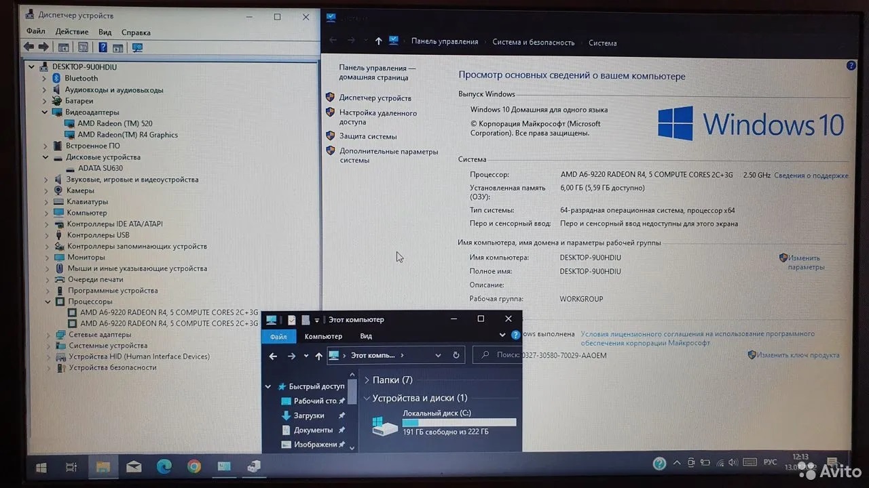Click Панель управления домашняя страница link
The width and height of the screenshot is (869, 488).
377,73
